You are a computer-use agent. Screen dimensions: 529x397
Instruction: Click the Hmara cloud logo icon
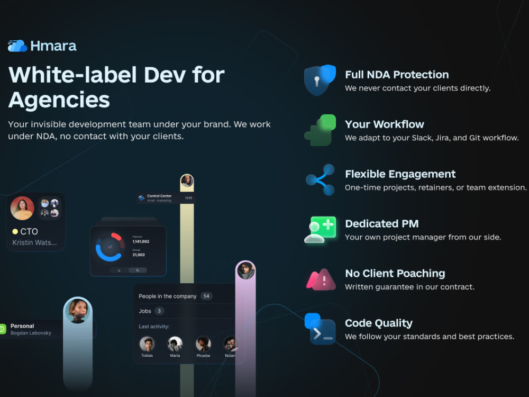point(17,46)
